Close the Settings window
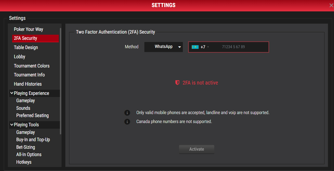The height and width of the screenshot is (171, 334). coord(331,5)
